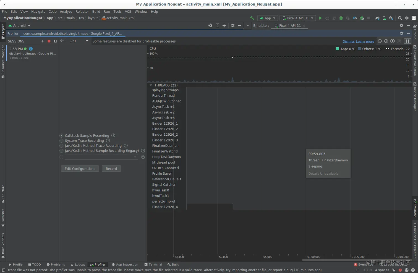Open the Pixel 4 API 31 device dropdown
The height and width of the screenshot is (273, 418).
[x=298, y=18]
